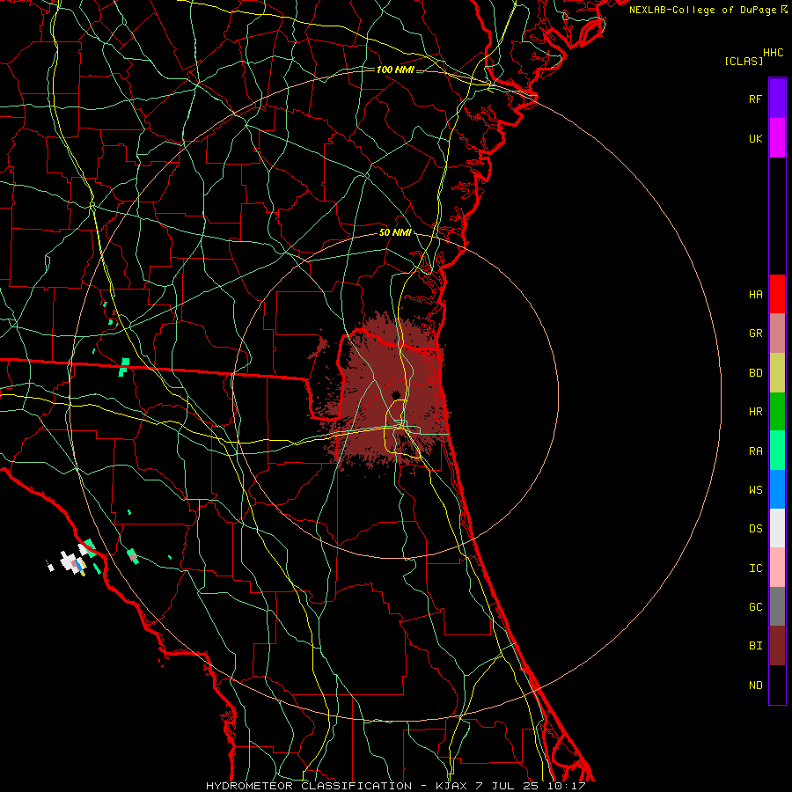The height and width of the screenshot is (792, 792).
Task: Click the ND legend label
Action: [755, 685]
